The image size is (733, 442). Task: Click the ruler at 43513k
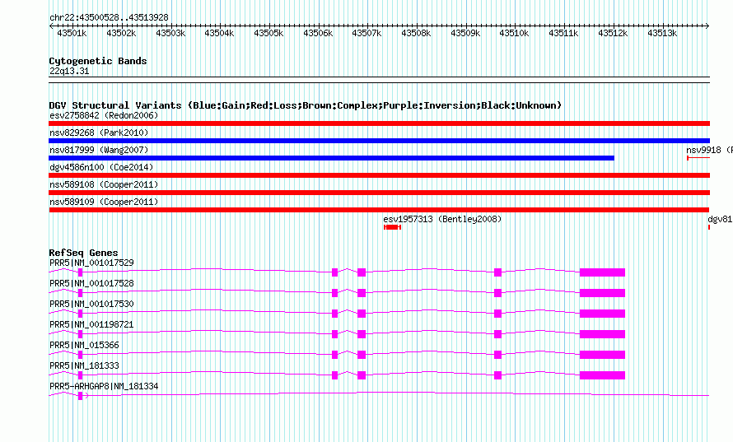coord(662,33)
